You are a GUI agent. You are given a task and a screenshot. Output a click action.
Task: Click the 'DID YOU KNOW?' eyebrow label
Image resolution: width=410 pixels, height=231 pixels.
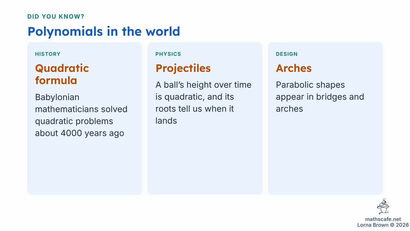[x=56, y=17]
